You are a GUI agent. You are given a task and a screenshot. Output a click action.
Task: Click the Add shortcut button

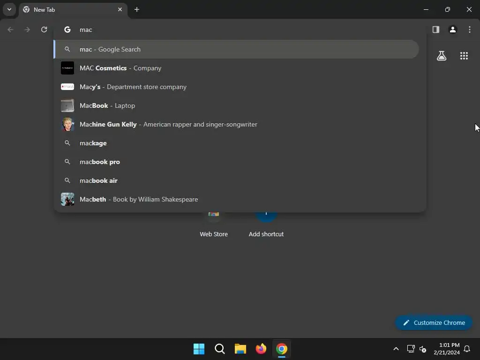coord(266,225)
